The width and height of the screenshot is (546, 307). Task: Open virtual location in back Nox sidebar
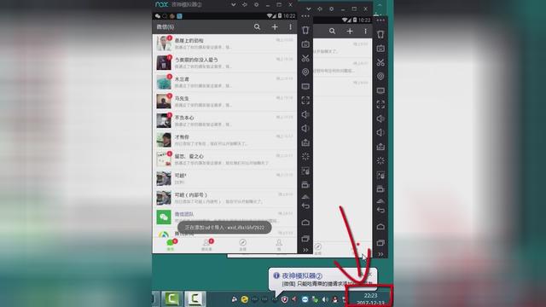pyautogui.click(x=380, y=76)
